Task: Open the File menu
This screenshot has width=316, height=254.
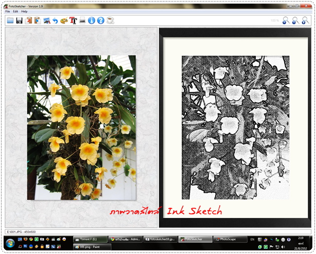Action: (x=7, y=11)
